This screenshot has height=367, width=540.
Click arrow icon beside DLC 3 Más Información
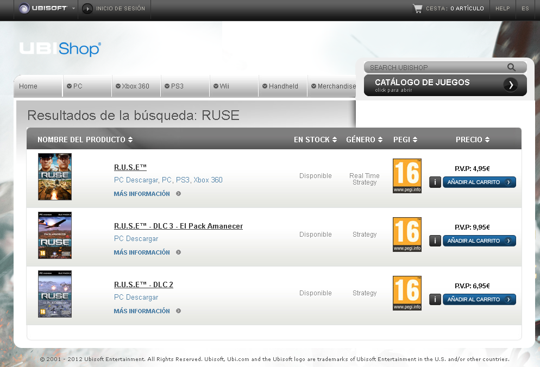(x=178, y=252)
